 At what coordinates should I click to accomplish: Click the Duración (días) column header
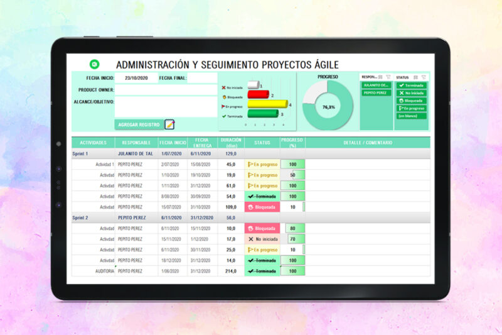point(231,143)
